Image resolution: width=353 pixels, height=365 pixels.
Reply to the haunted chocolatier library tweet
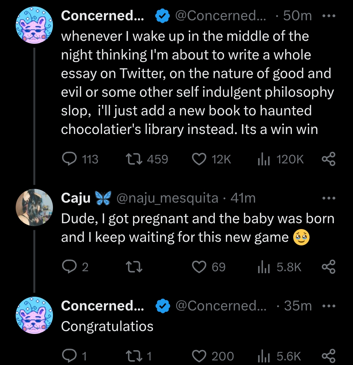69,159
